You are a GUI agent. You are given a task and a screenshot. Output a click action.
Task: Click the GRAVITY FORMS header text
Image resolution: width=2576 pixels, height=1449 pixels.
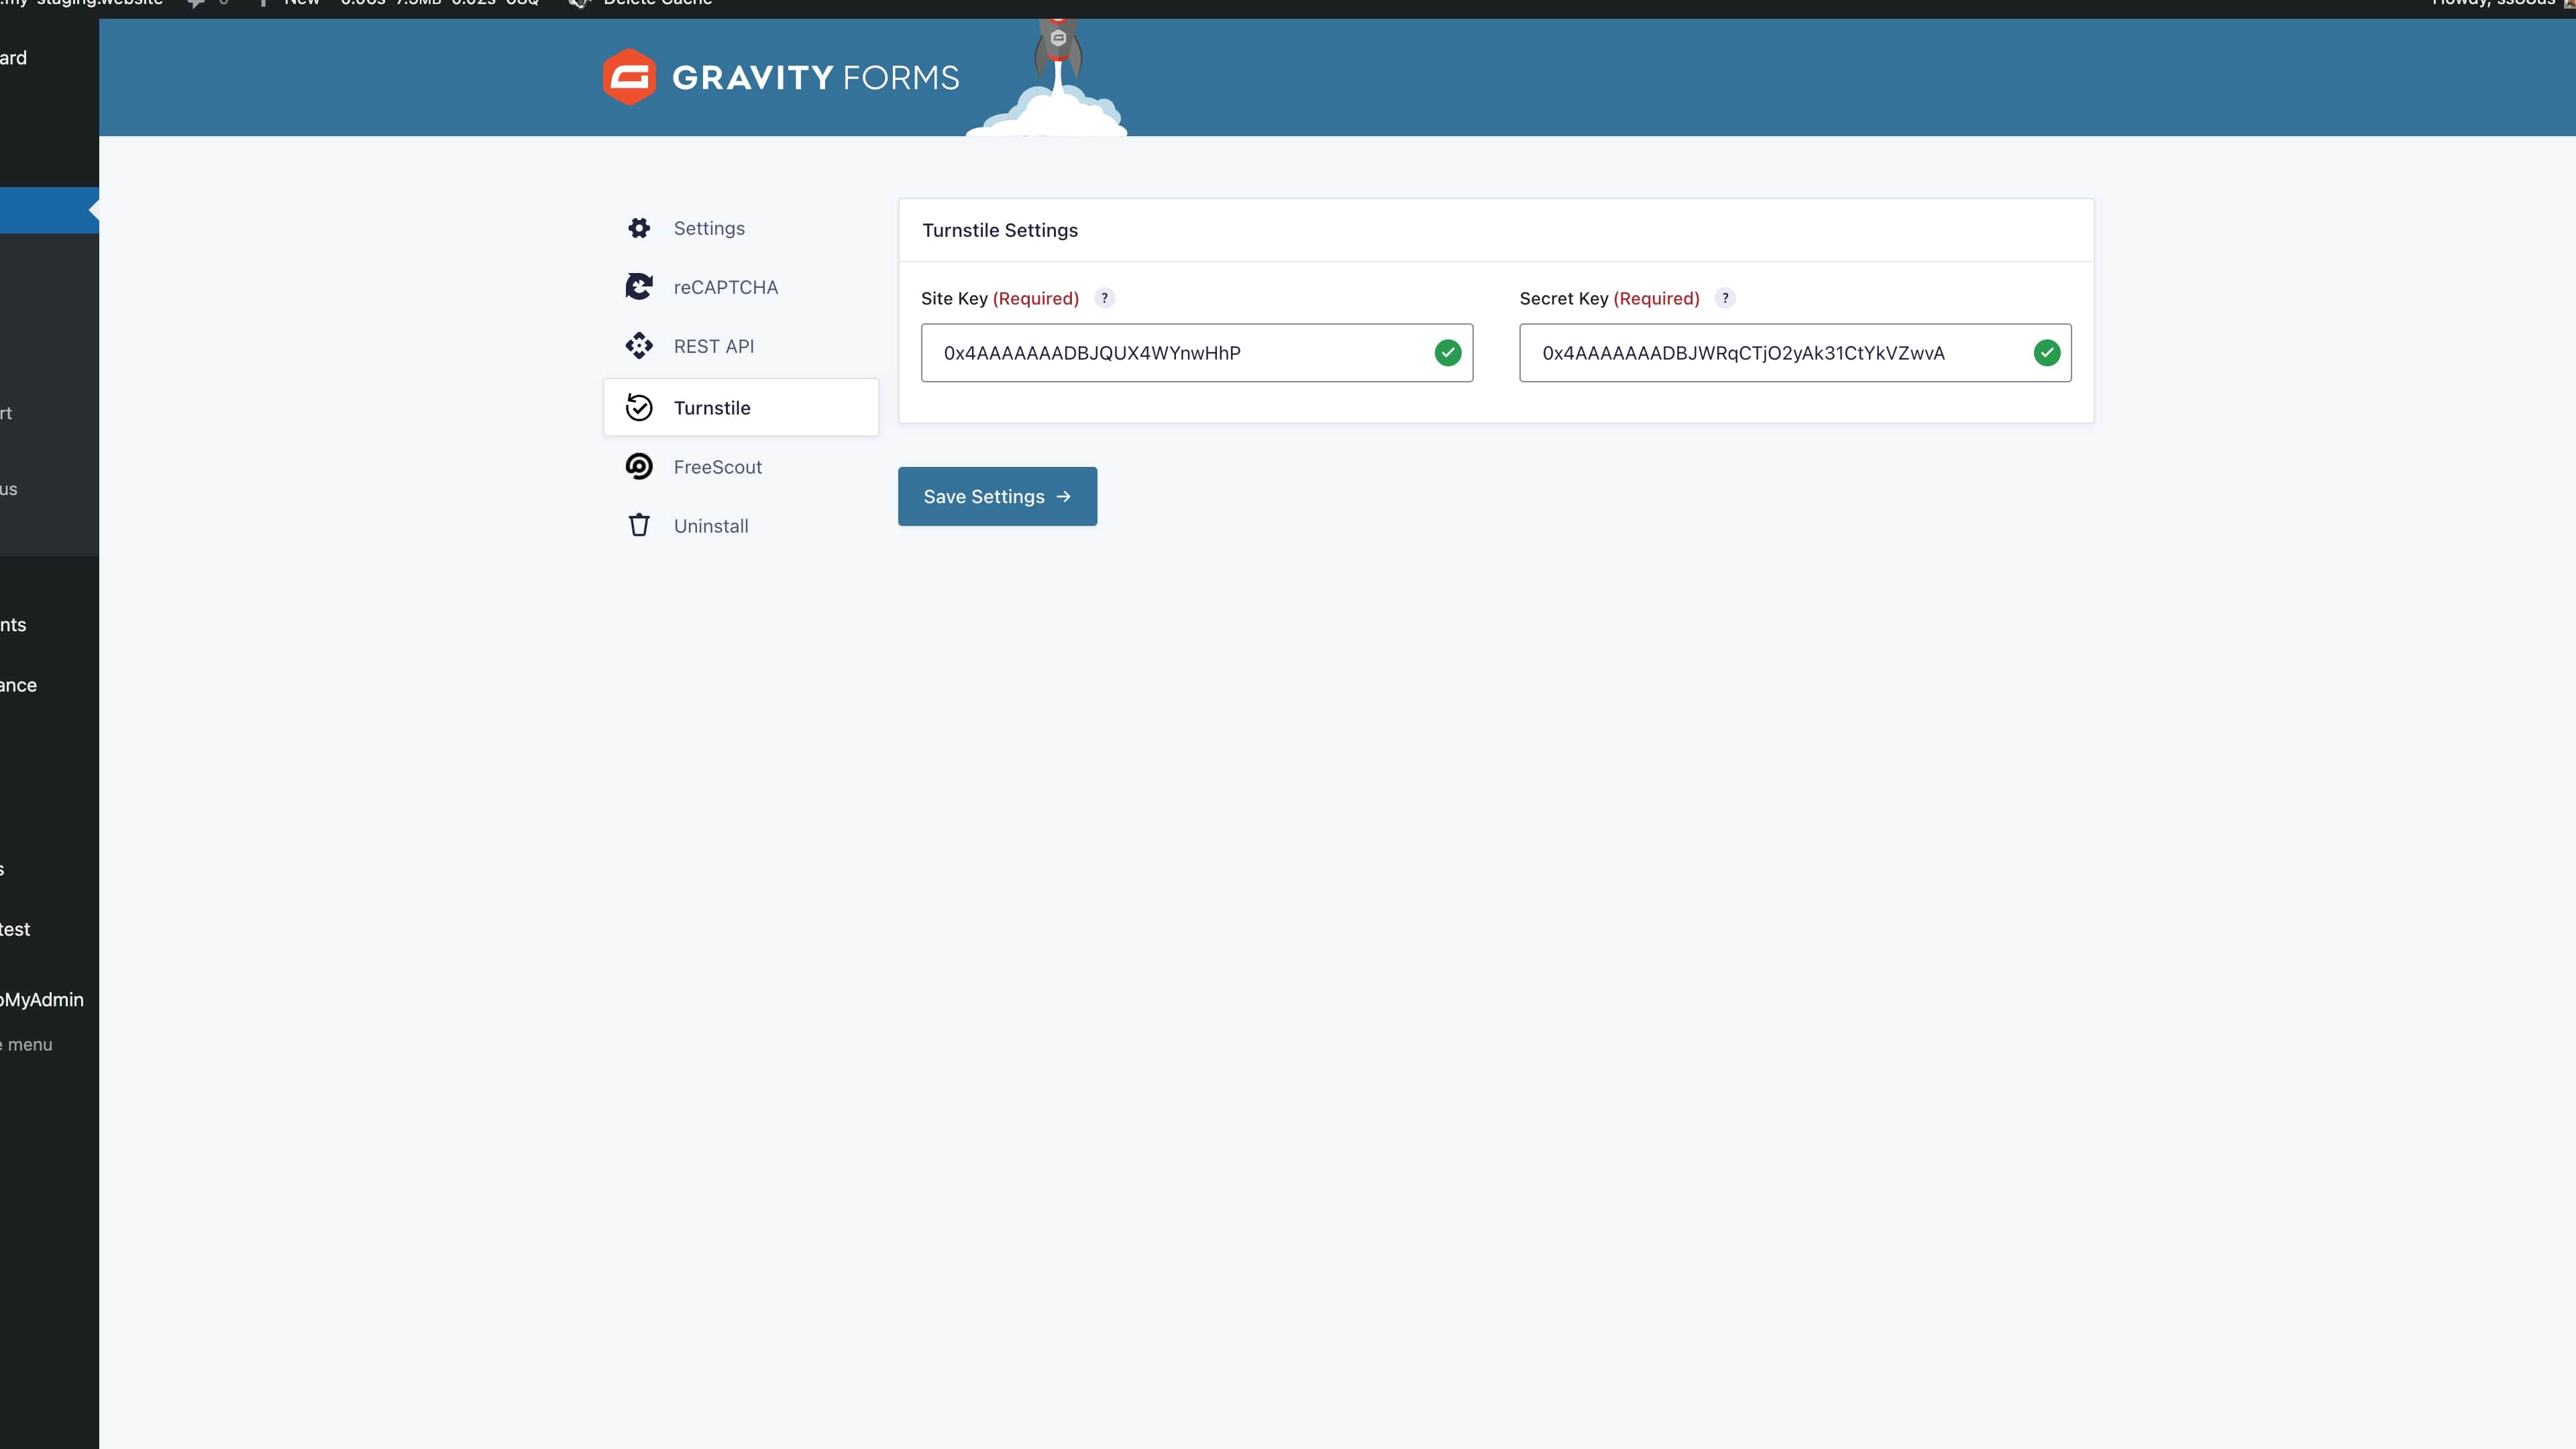coord(815,78)
